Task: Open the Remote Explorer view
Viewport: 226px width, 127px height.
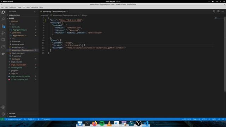Action: point(3,40)
